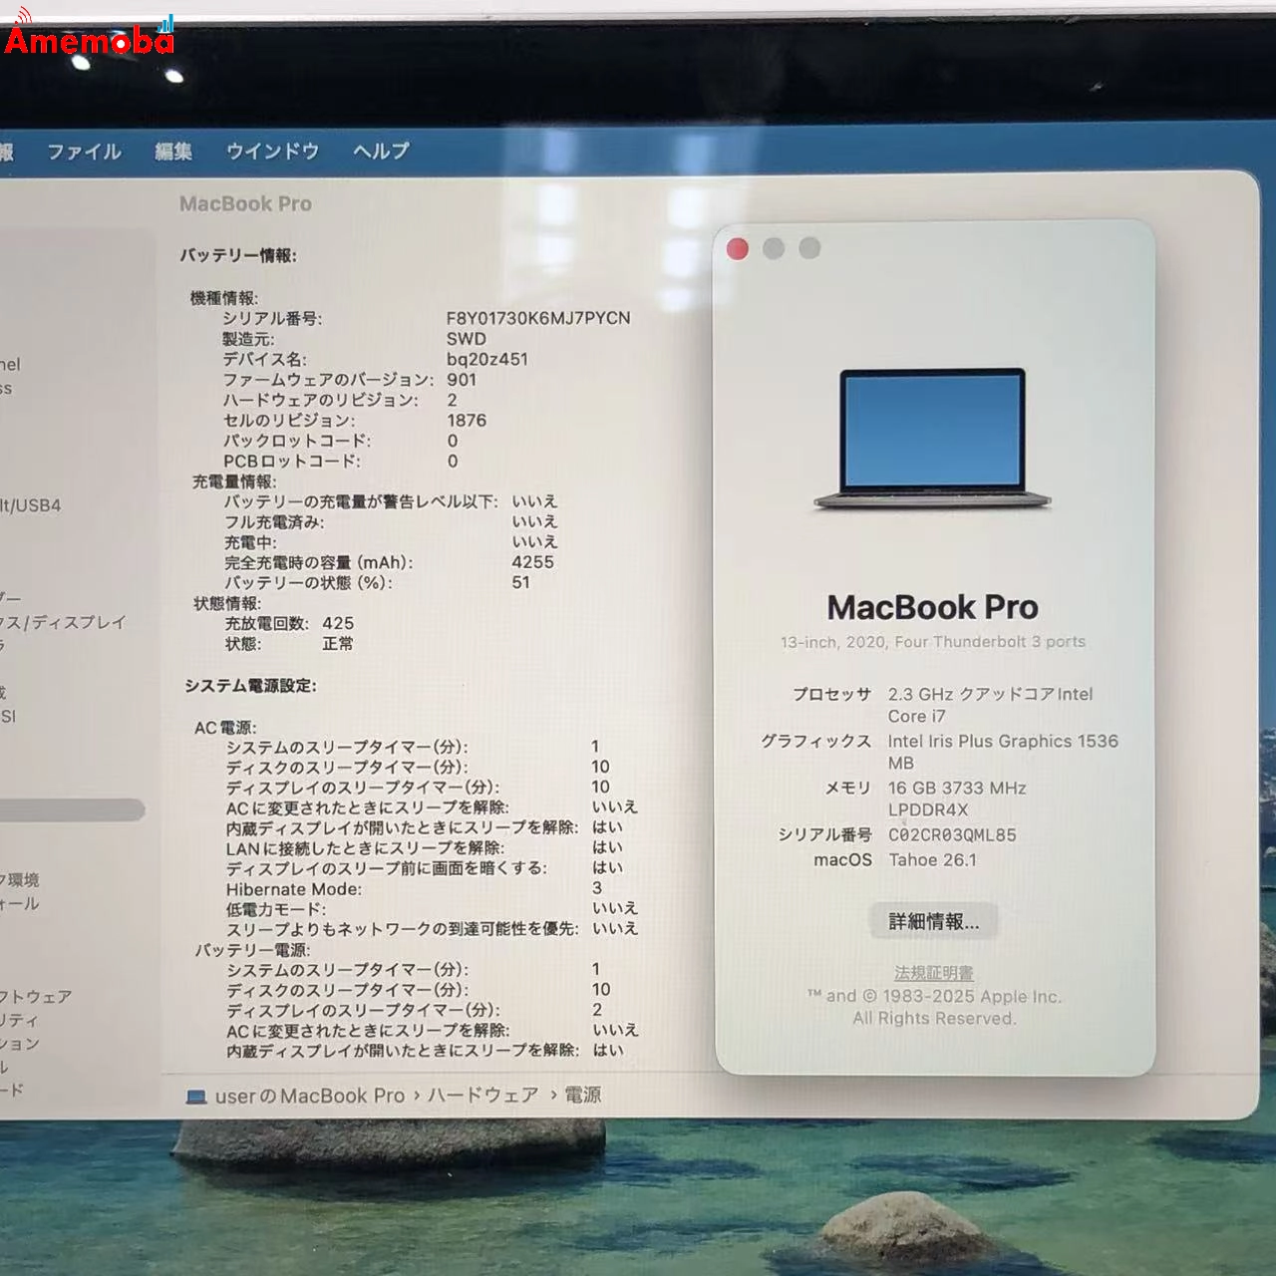
Task: Select memory text 16 GB 3733 MHz
Action: coord(957,789)
